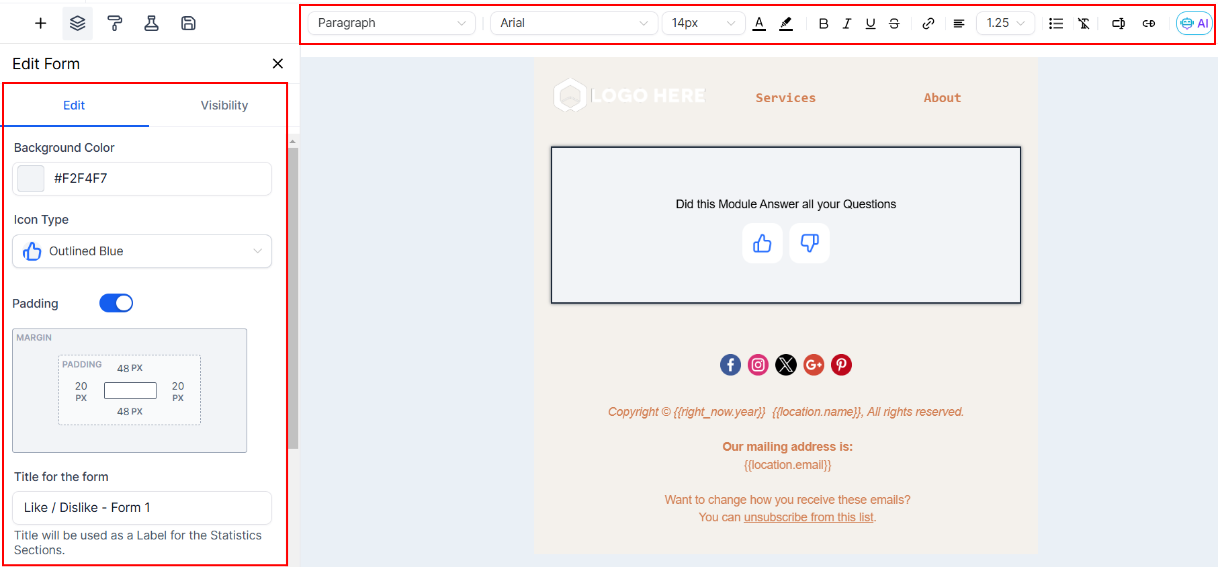This screenshot has height=567, width=1218.
Task: Click the thumbs up icon in form
Action: (x=762, y=243)
